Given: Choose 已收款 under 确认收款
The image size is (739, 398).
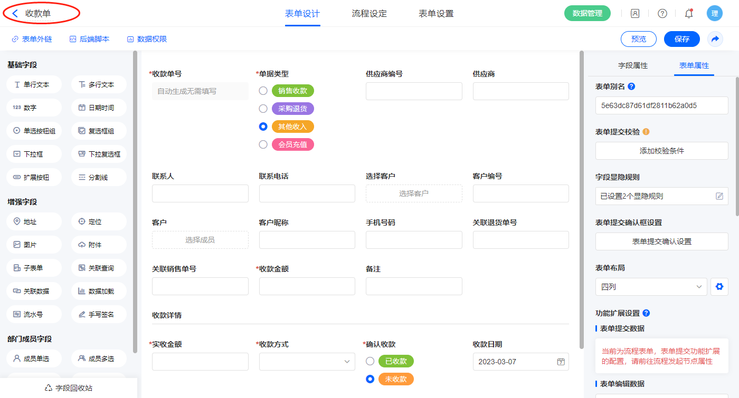Looking at the screenshot, I should [x=370, y=361].
